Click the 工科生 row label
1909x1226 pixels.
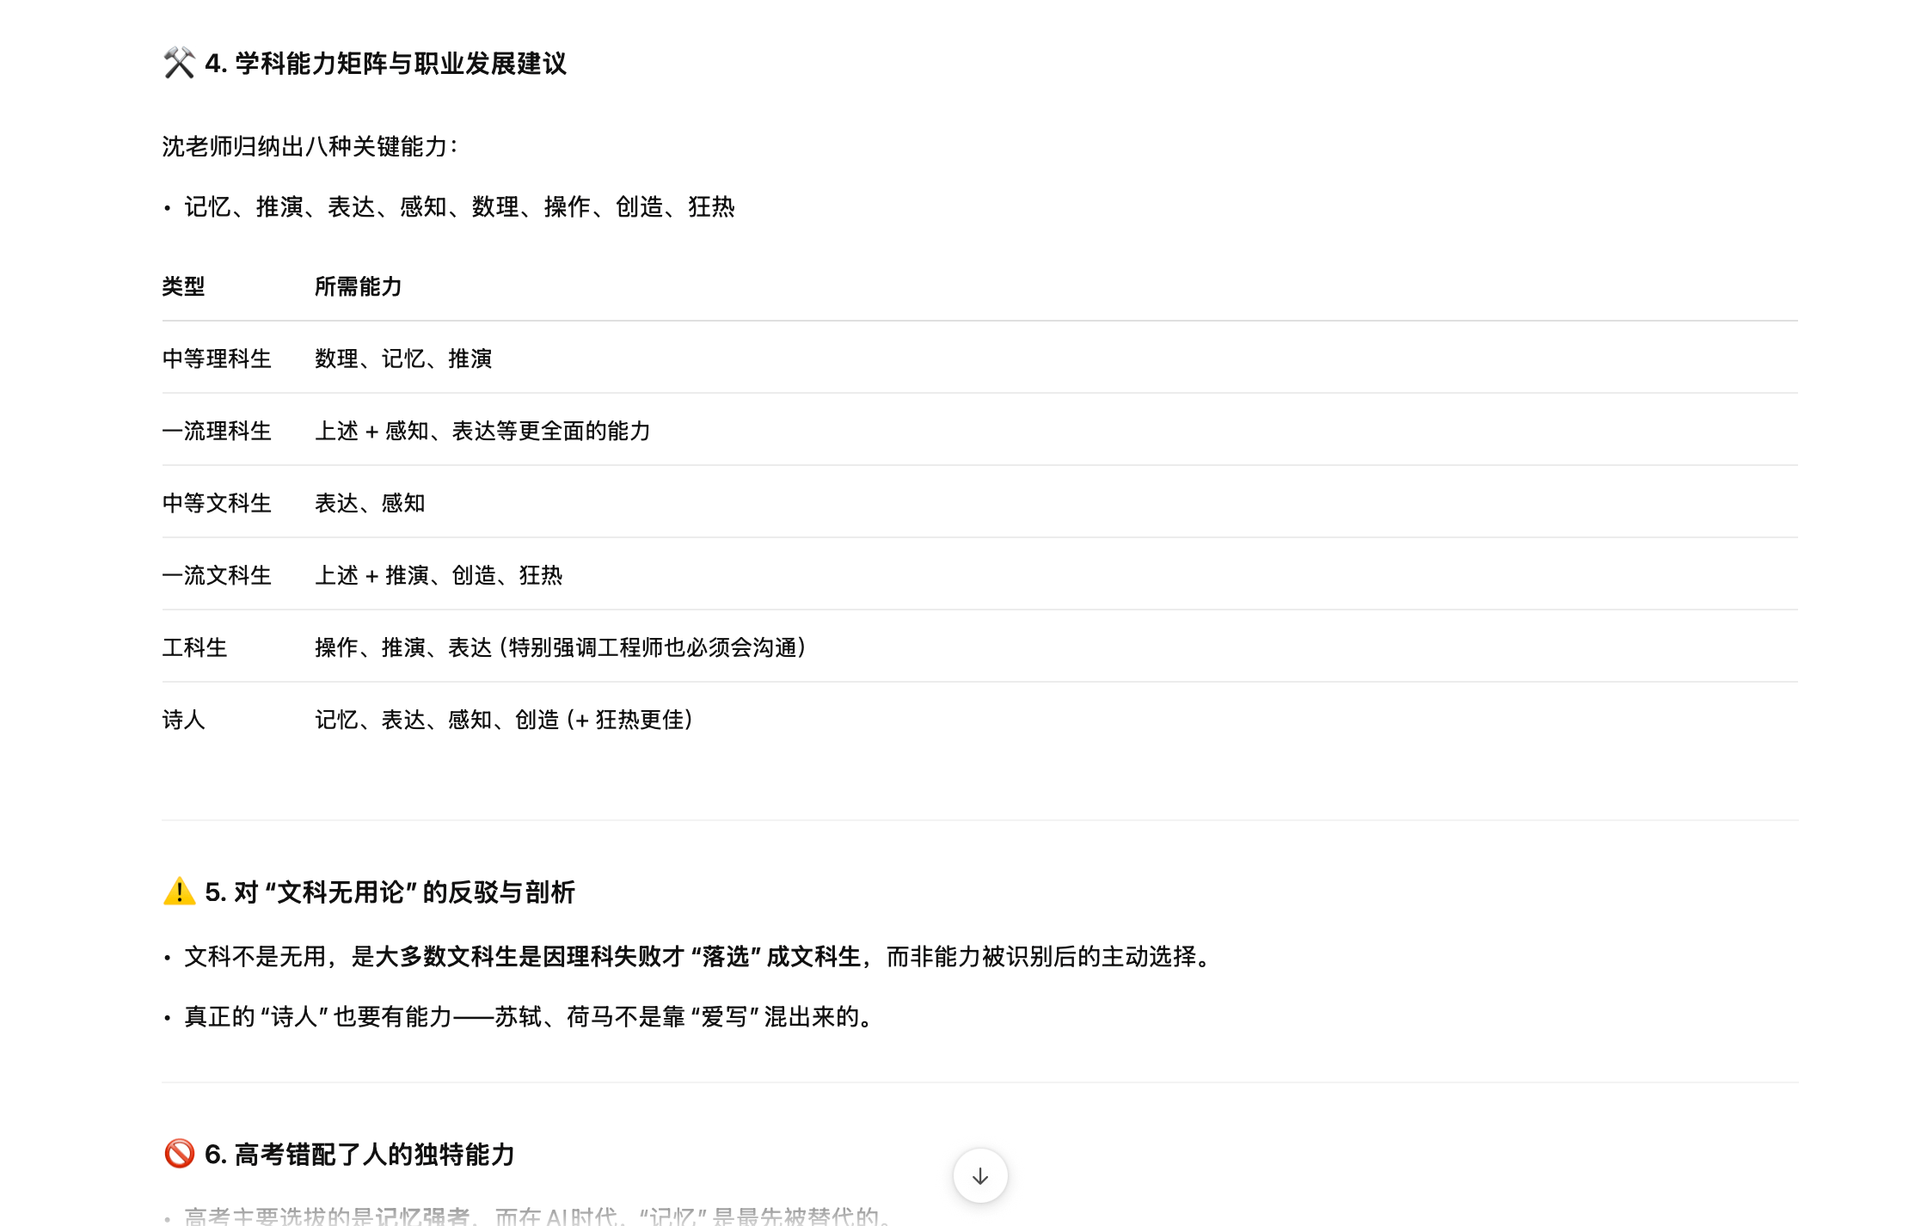tap(194, 647)
